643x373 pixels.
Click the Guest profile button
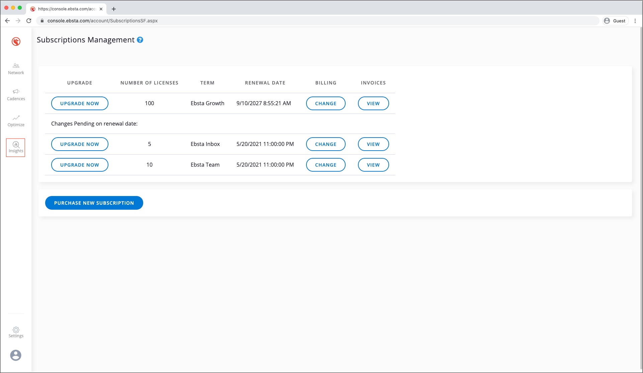coord(615,21)
